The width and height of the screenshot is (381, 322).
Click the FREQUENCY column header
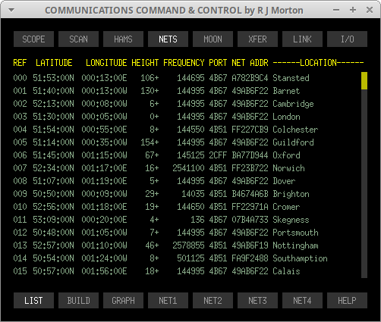184,63
